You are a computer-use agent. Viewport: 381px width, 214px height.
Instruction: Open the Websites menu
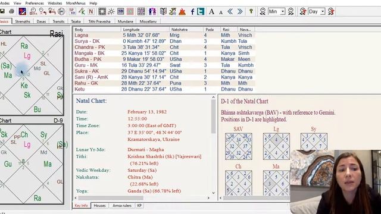pyautogui.click(x=55, y=3)
